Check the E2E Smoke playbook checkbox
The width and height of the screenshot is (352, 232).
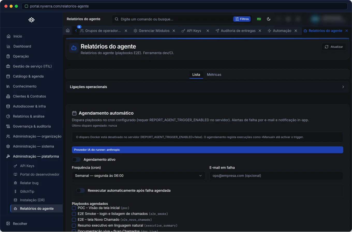click(x=74, y=214)
